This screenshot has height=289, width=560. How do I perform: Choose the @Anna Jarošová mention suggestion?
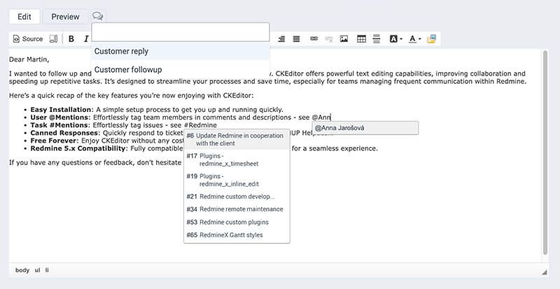click(x=365, y=128)
